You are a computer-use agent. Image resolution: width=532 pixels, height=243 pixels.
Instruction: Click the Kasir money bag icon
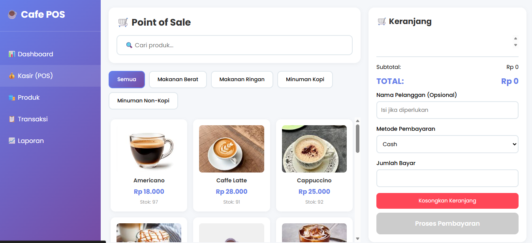[x=12, y=76]
